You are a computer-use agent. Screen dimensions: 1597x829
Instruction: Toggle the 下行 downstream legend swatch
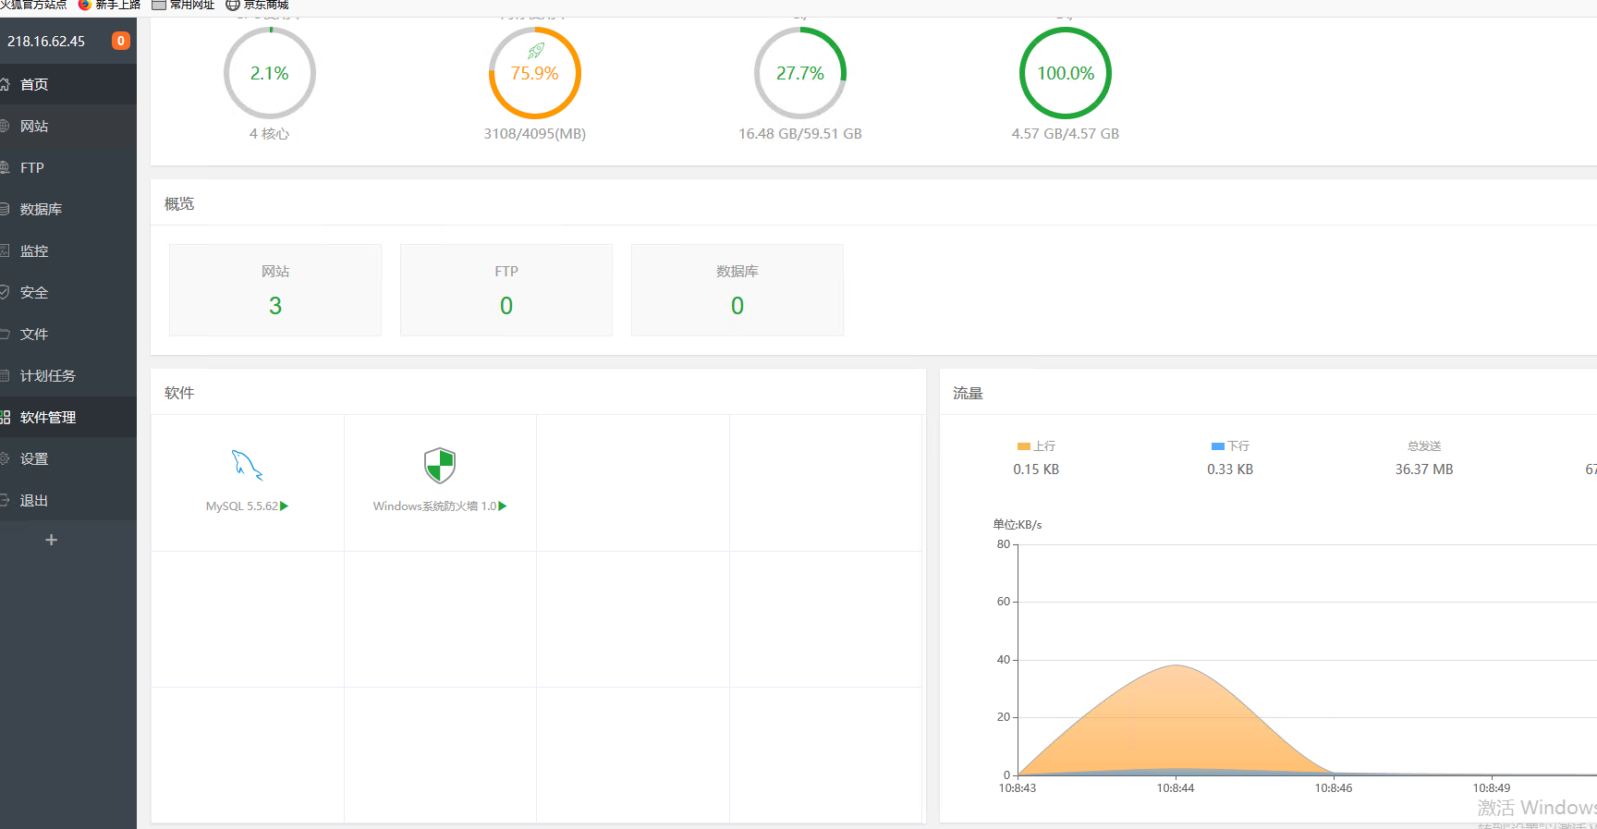(1218, 446)
